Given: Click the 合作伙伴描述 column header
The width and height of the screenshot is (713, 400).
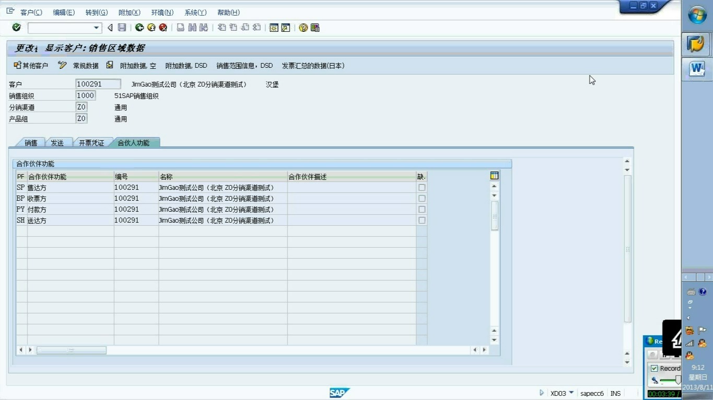Looking at the screenshot, I should coord(352,176).
